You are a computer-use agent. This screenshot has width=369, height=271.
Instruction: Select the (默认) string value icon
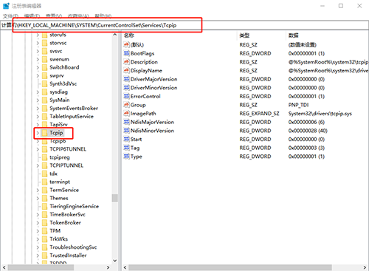point(126,44)
